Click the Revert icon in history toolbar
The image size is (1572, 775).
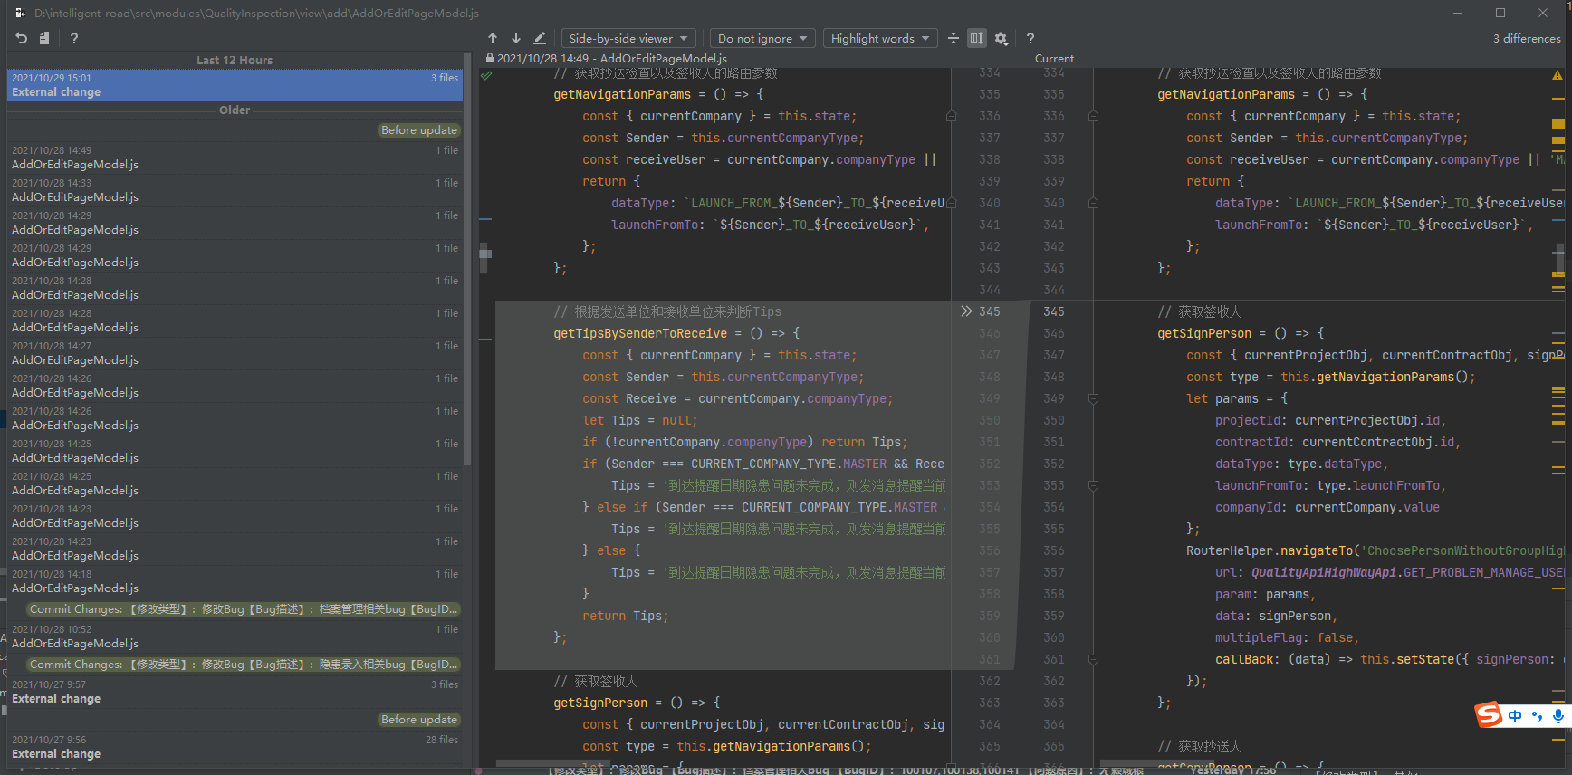pyautogui.click(x=22, y=38)
